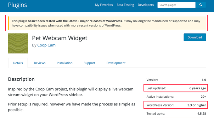Focus the Search plugins field
Image resolution: width=214 pixels, height=118 pixels.
(177, 5)
